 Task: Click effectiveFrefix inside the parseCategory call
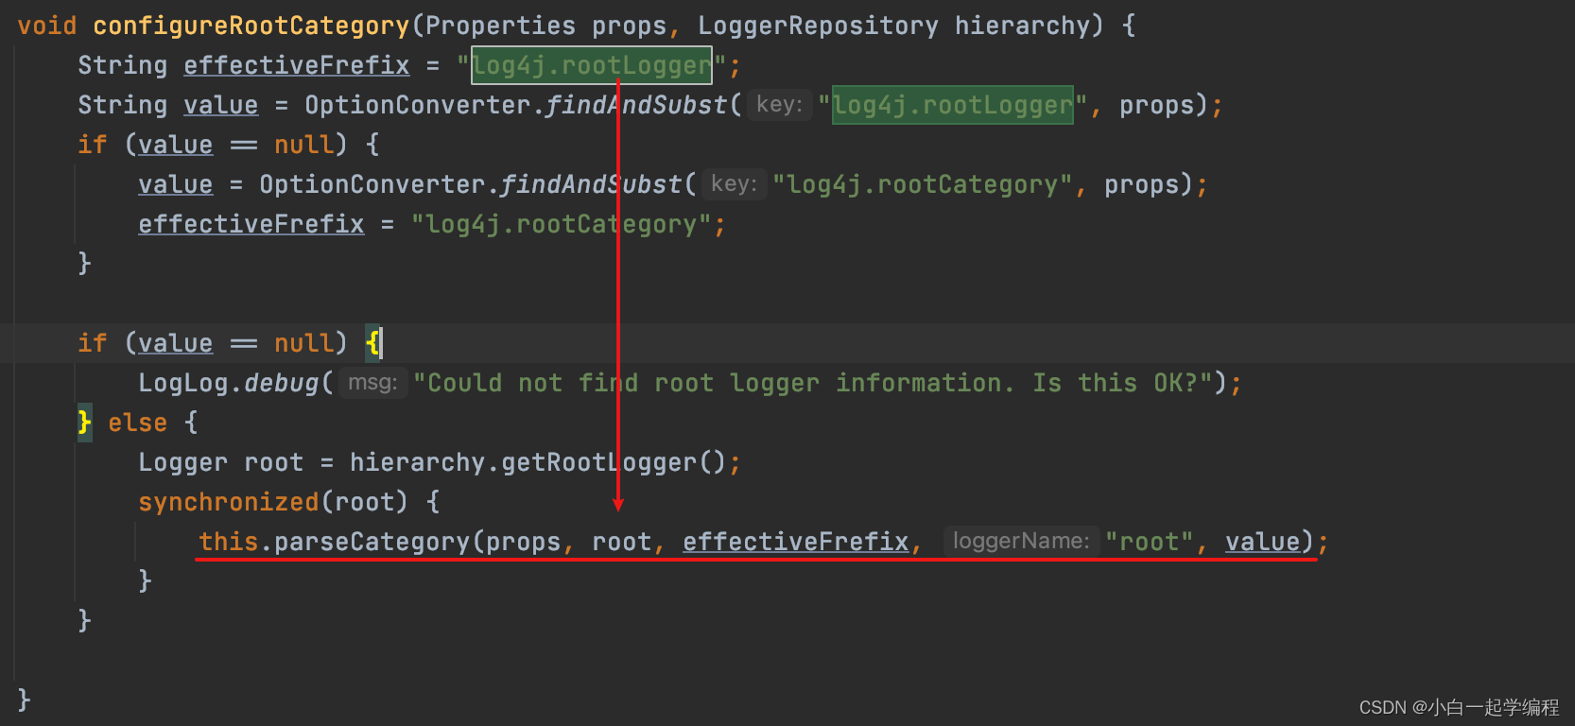[795, 542]
